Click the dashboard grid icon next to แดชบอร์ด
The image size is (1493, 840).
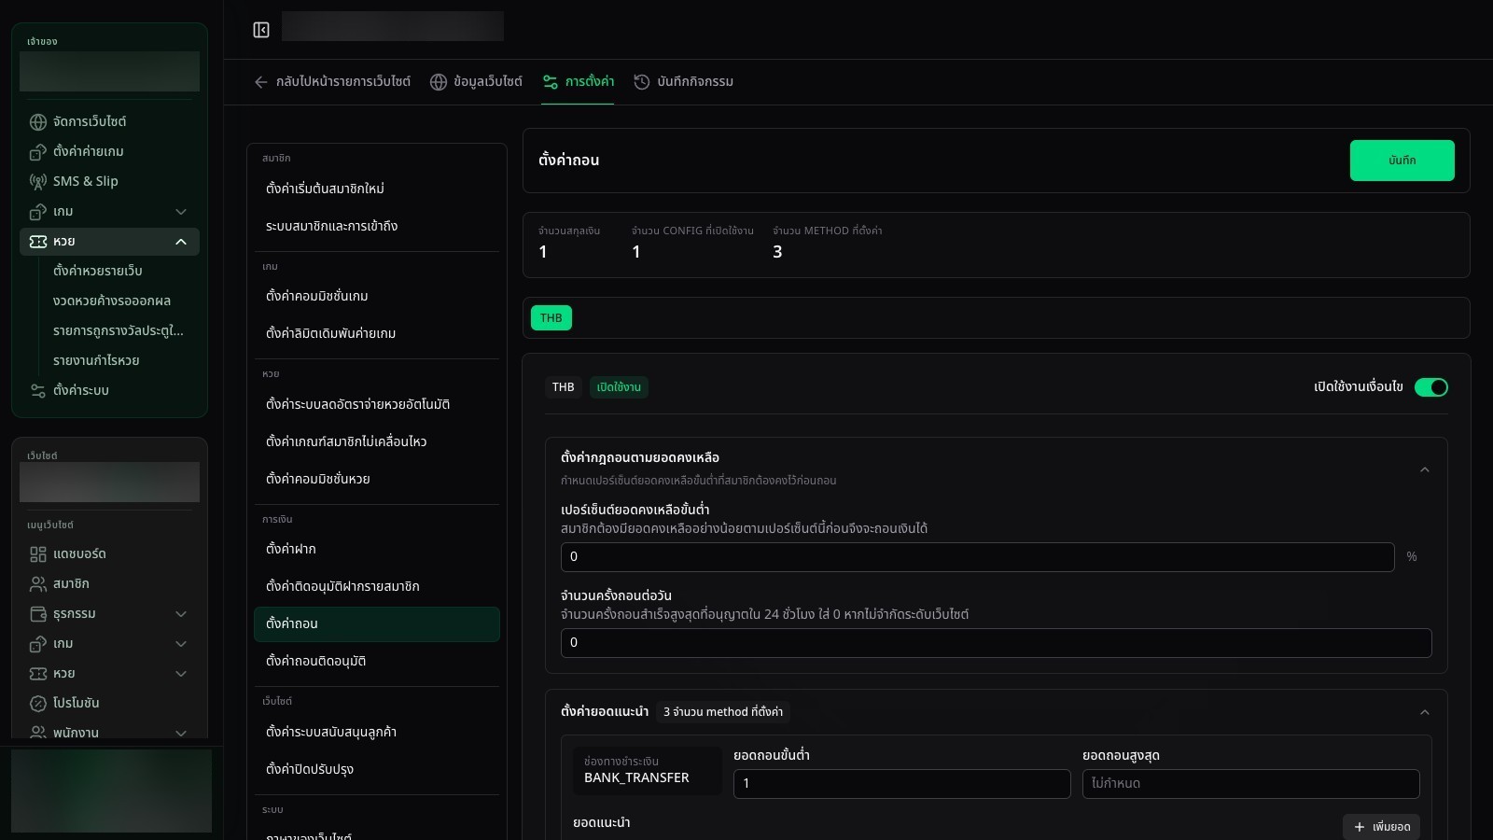pyautogui.click(x=38, y=554)
